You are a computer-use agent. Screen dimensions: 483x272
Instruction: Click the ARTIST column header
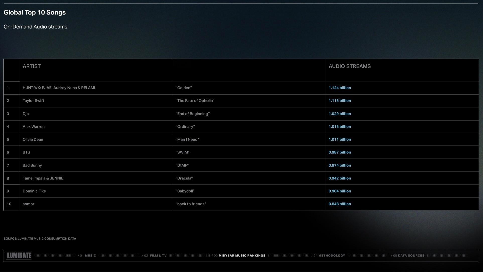32,66
